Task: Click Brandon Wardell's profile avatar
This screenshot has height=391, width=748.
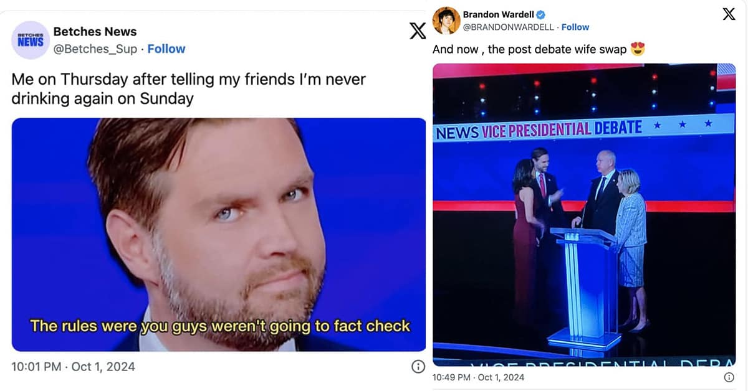Action: click(446, 21)
